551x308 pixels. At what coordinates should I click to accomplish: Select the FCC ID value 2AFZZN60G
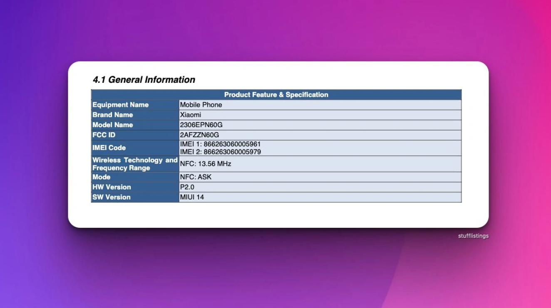(x=199, y=135)
